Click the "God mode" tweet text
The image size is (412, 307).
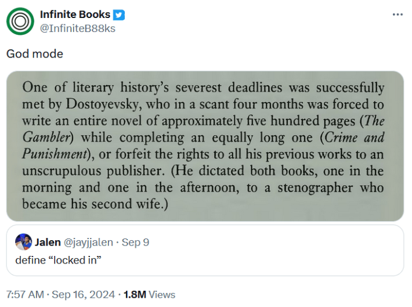[x=35, y=54]
